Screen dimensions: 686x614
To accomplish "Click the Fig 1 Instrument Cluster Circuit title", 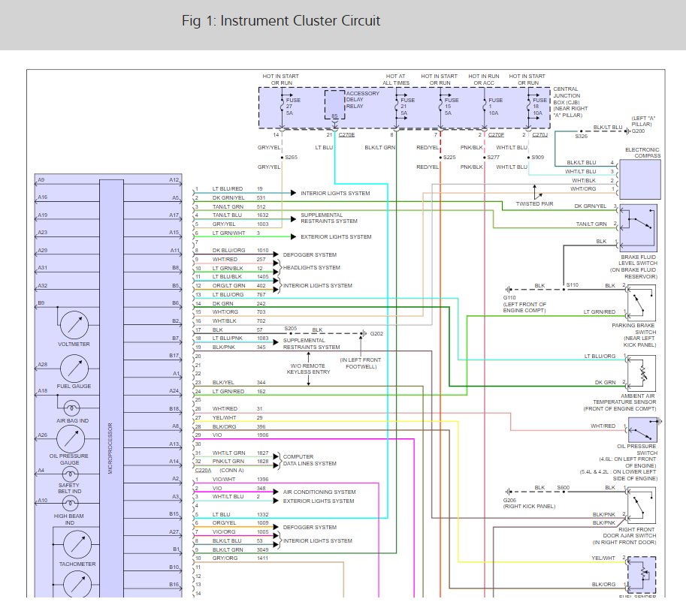I will pos(281,21).
